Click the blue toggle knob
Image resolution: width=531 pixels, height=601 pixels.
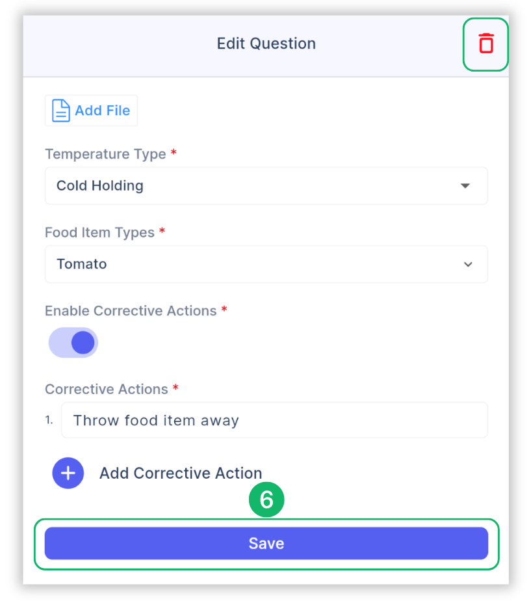(85, 342)
